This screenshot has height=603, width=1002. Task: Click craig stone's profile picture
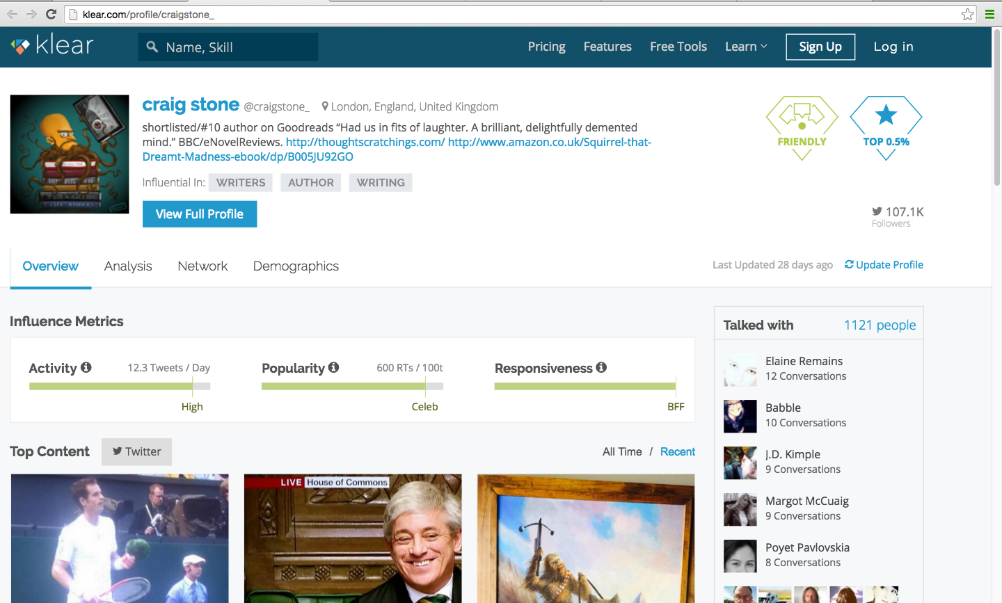(70, 154)
